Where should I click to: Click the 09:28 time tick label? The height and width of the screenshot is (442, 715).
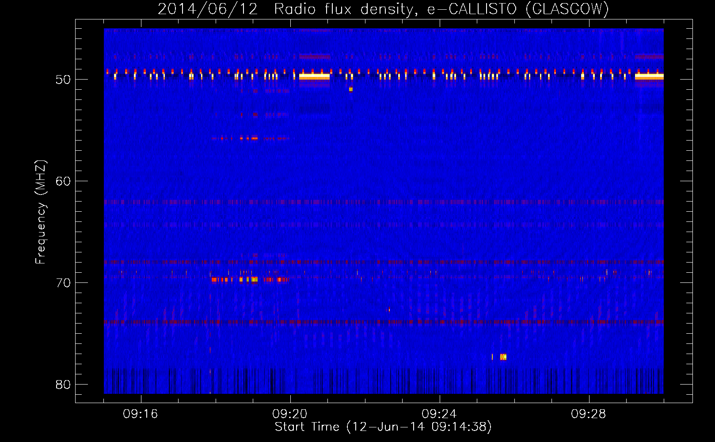589,414
